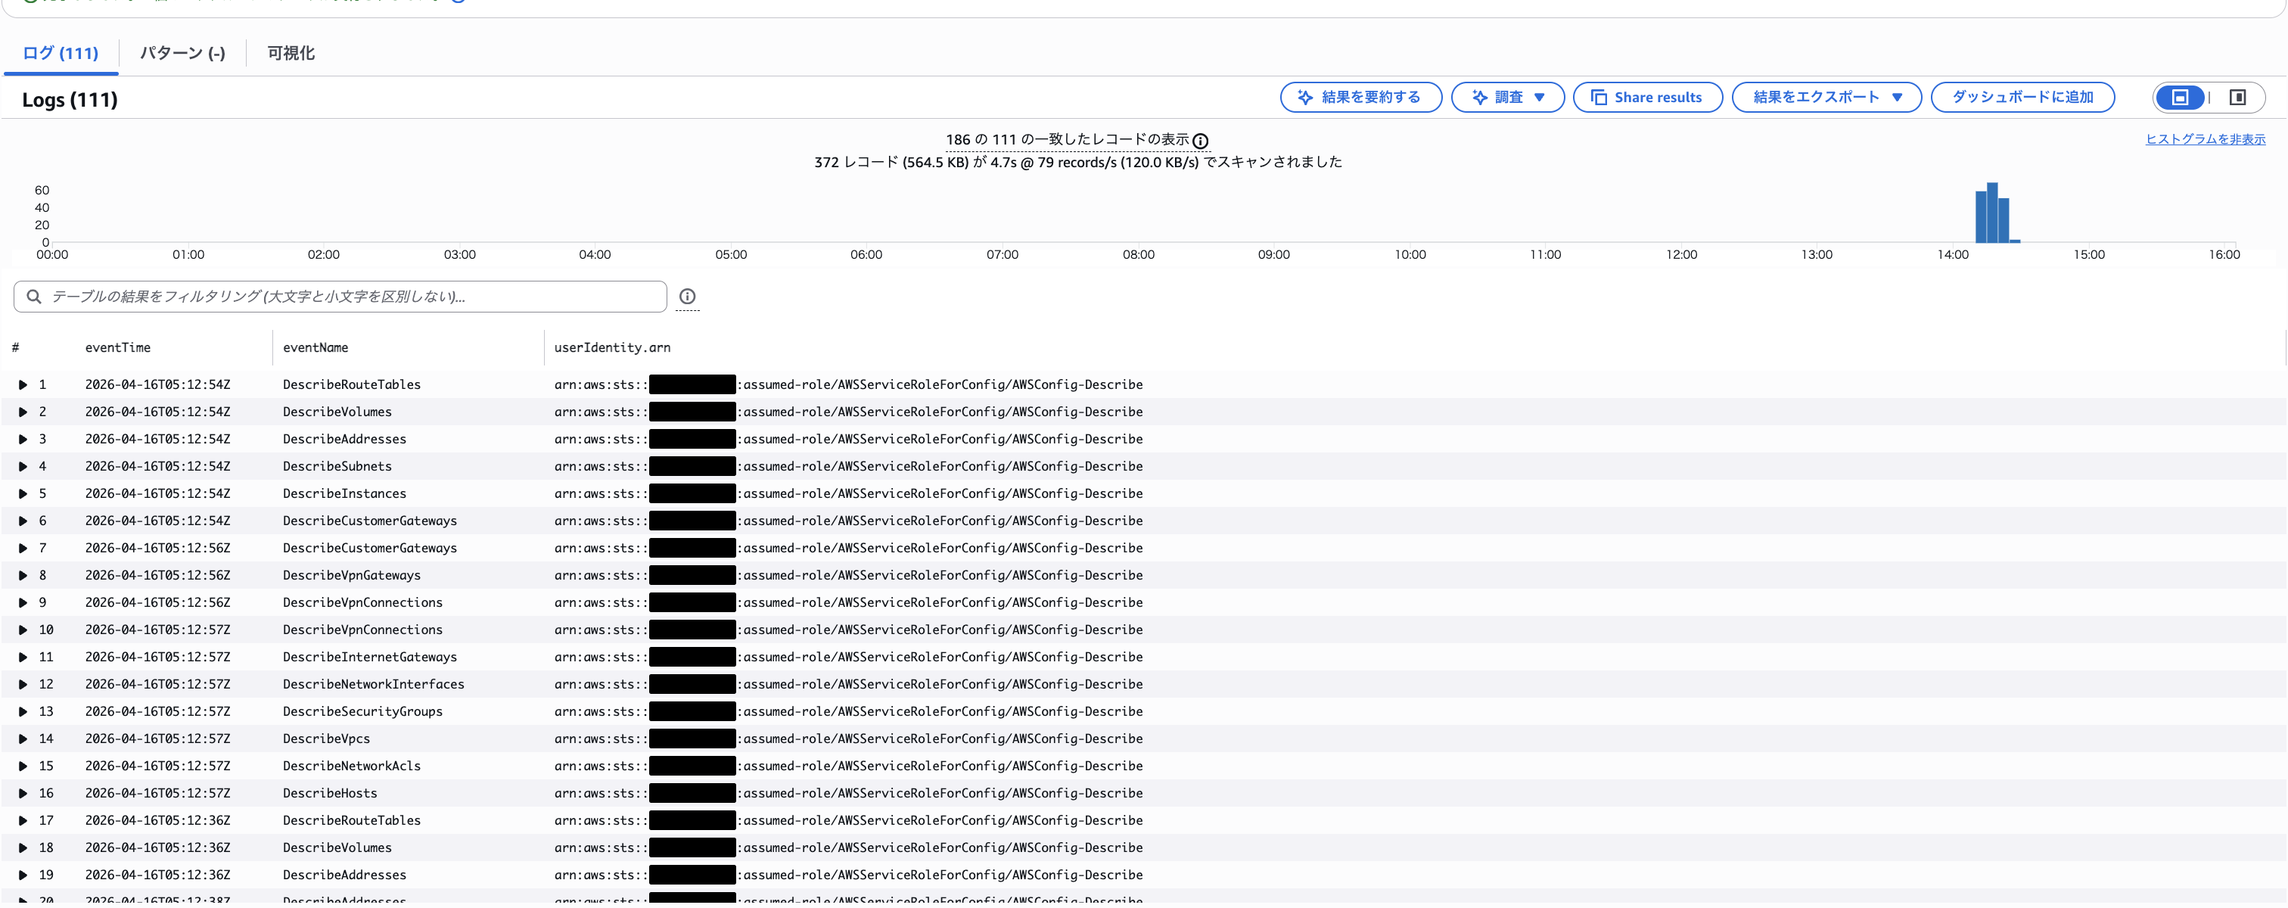Click the Logs (111) heading
This screenshot has height=908, width=2288.
coord(70,100)
